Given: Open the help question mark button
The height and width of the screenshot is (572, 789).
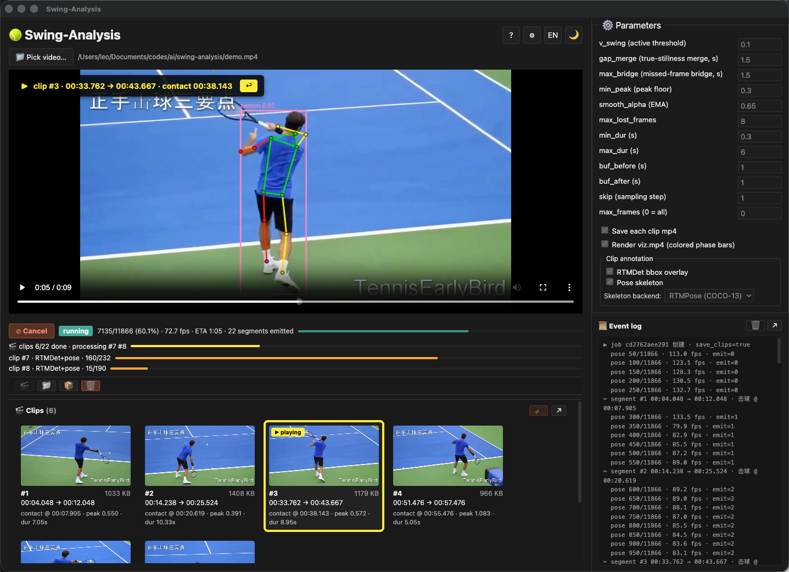Looking at the screenshot, I should [x=511, y=35].
